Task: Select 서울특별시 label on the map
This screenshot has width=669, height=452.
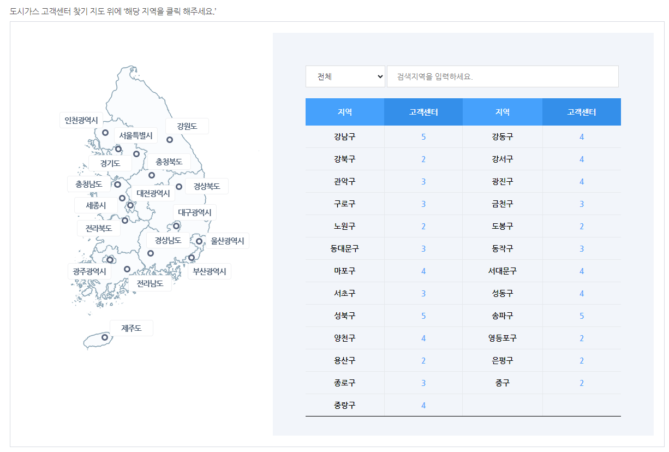Action: click(x=136, y=135)
